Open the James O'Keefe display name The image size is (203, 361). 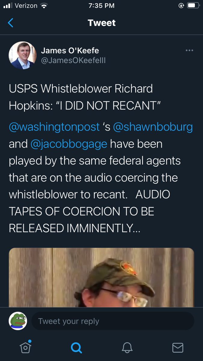pos(70,51)
